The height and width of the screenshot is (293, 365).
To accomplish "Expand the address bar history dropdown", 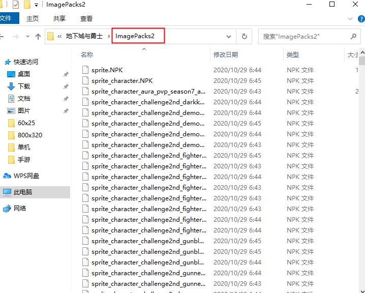I will click(x=229, y=37).
